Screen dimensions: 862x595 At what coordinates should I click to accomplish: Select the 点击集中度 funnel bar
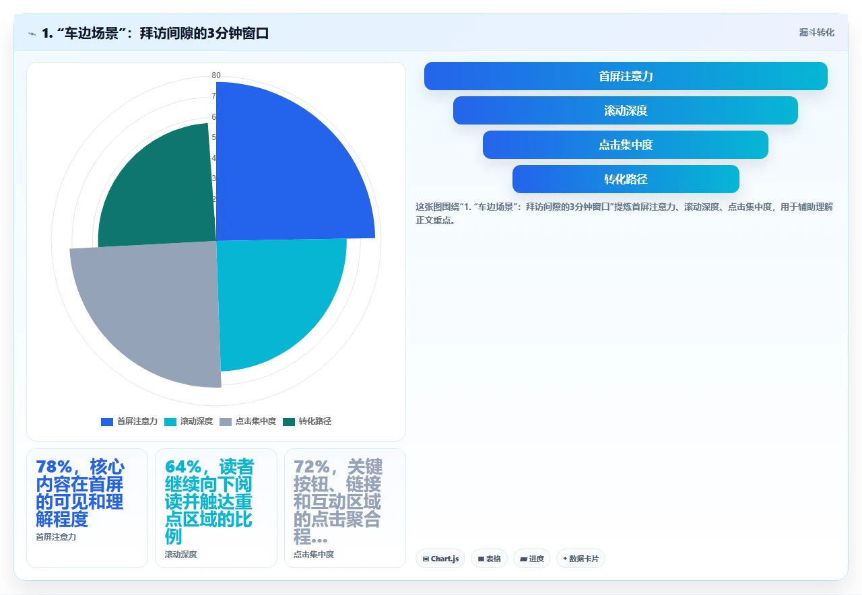pyautogui.click(x=626, y=145)
